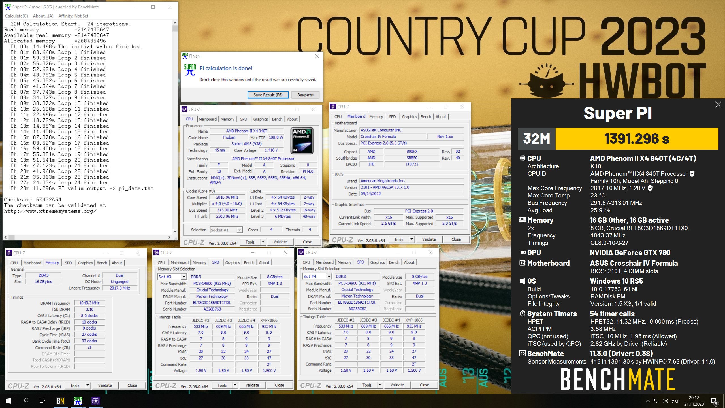Viewport: 725px width, 408px height.
Task: Click the CPU-Z icon in the taskbar
Action: click(x=96, y=401)
